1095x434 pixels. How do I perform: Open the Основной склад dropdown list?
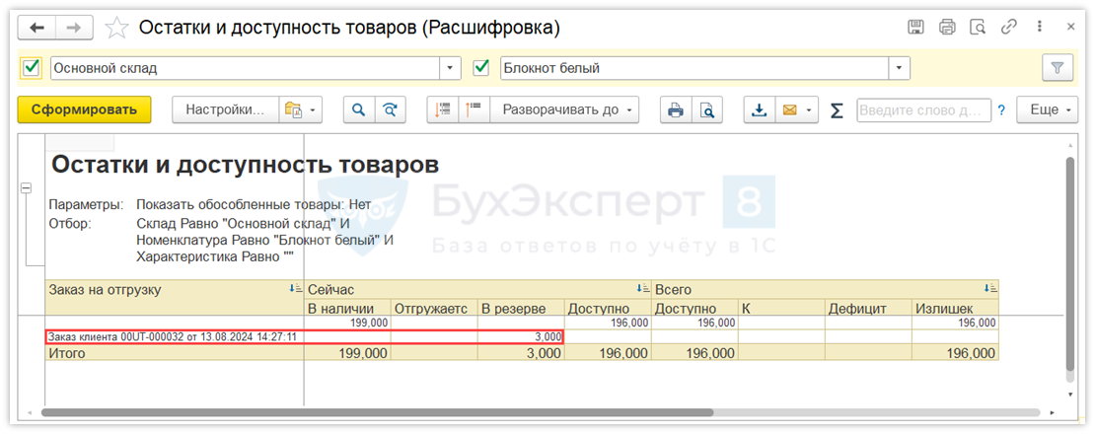tap(451, 68)
